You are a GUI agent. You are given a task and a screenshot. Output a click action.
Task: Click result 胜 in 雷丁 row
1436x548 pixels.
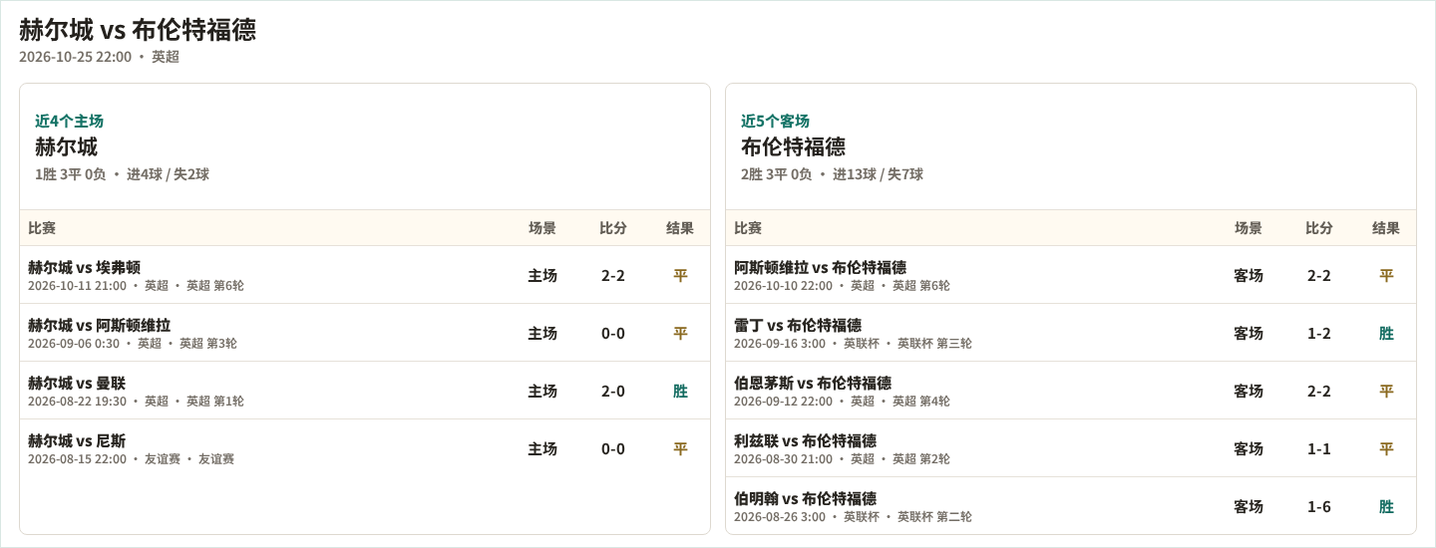[x=1386, y=333]
